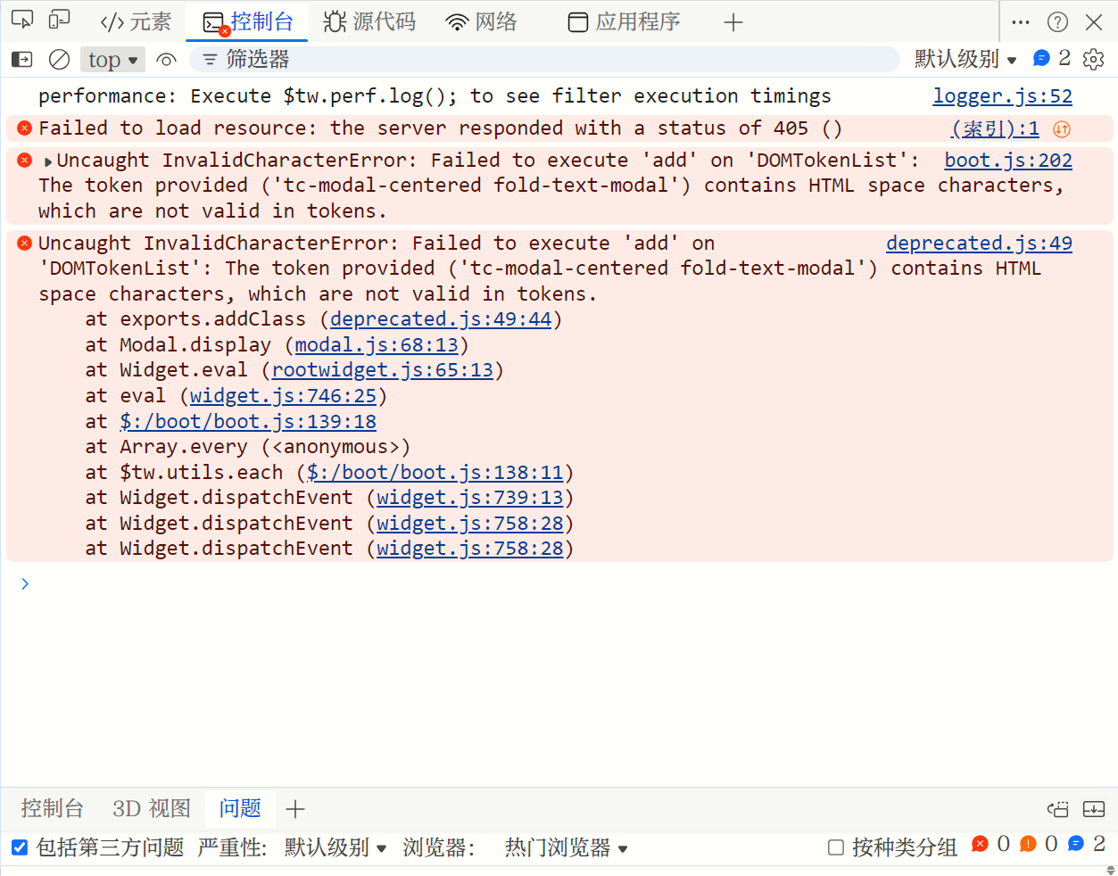Click the help question mark icon

click(x=1057, y=22)
